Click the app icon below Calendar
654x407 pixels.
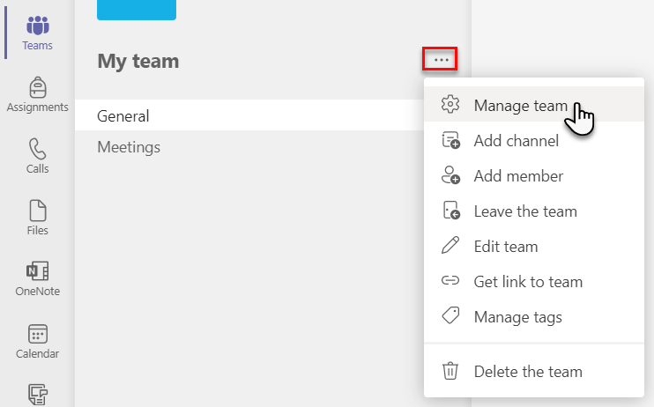click(38, 394)
